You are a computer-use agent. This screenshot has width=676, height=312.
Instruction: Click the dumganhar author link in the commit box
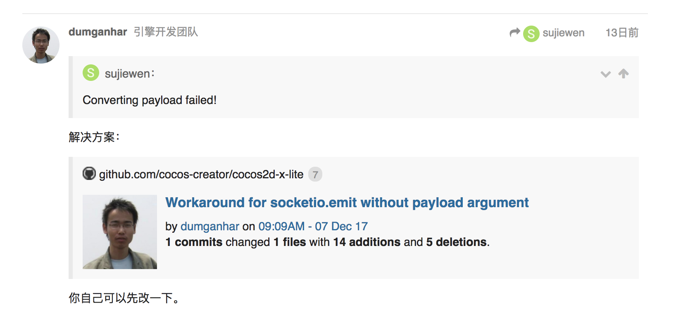(209, 226)
